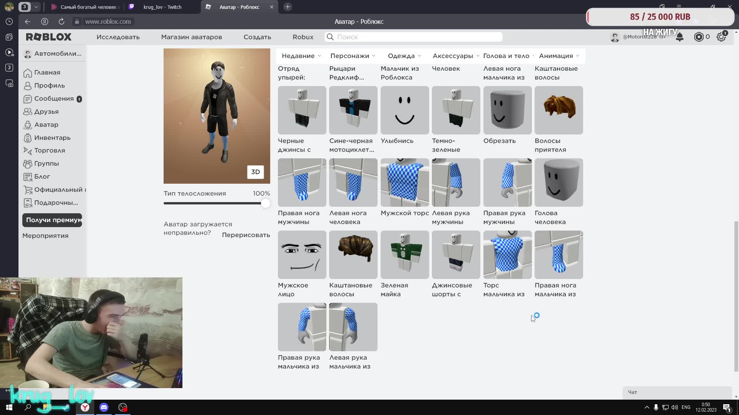Click the browser back arrow
The image size is (739, 415).
27,22
